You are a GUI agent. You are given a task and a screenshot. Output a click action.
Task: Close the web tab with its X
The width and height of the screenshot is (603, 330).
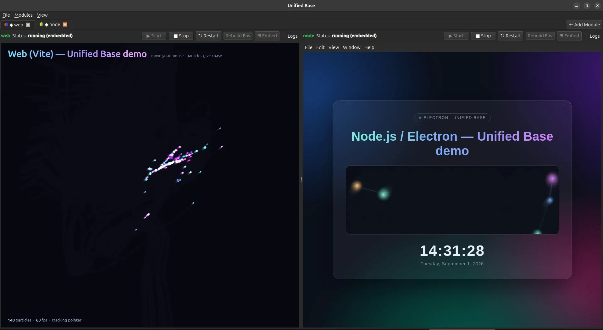[28, 24]
